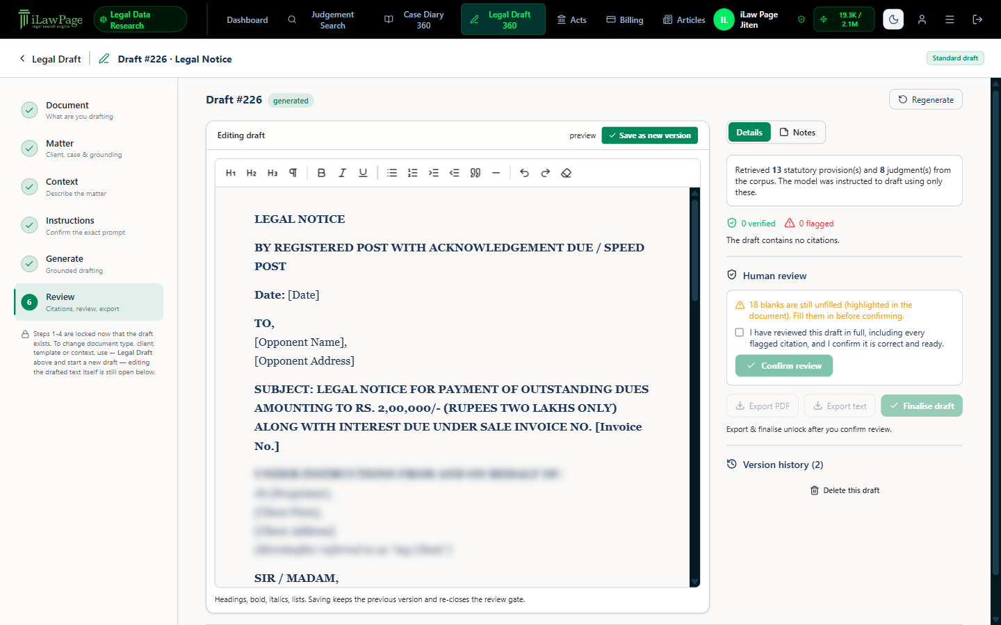Click Save as new version
This screenshot has height=625, width=1001.
pos(650,135)
